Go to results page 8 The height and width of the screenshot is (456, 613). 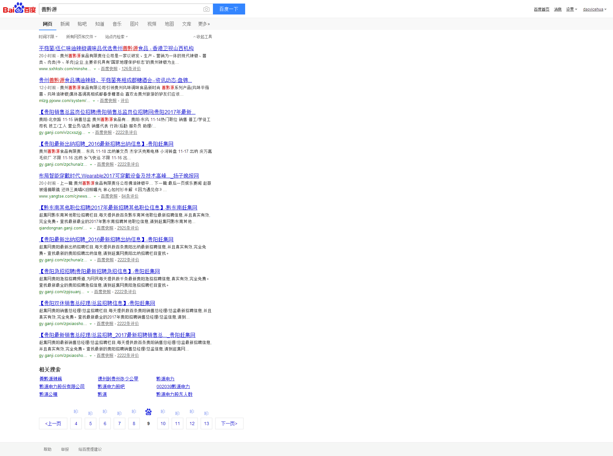[134, 423]
